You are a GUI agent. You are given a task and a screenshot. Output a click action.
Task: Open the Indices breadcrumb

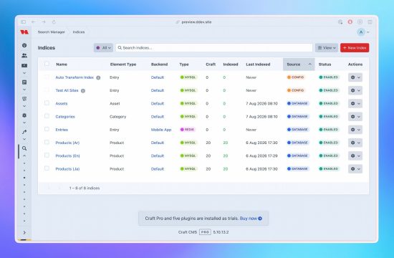click(x=79, y=32)
